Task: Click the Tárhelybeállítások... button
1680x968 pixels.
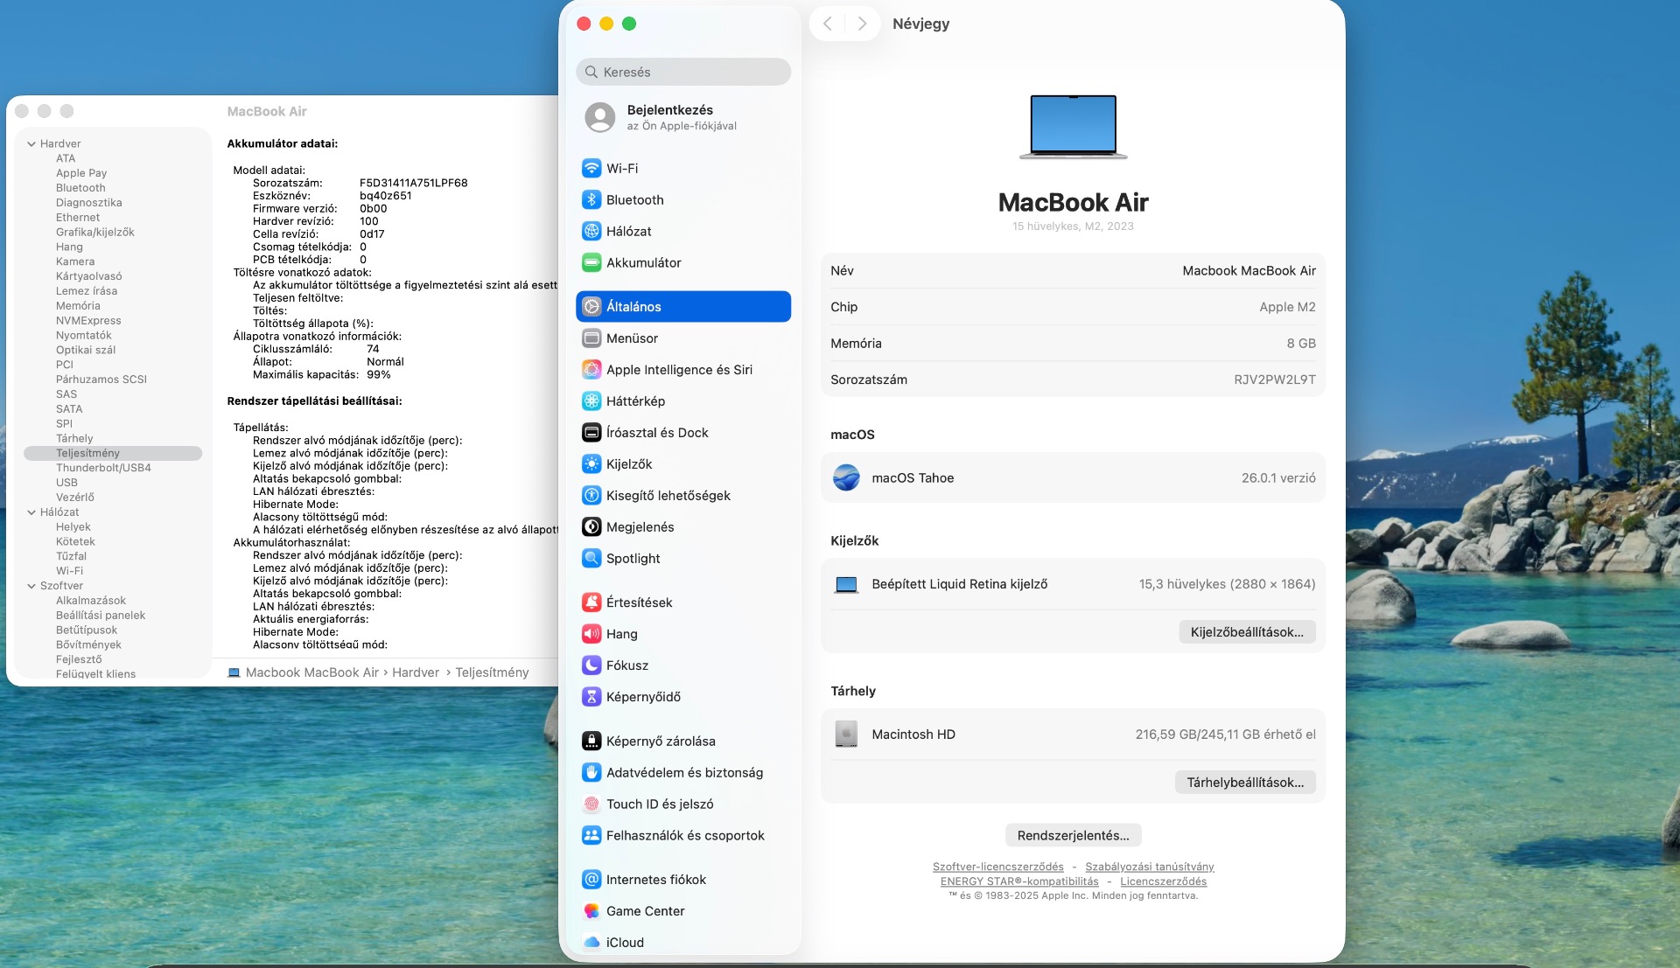Action: coord(1244,782)
